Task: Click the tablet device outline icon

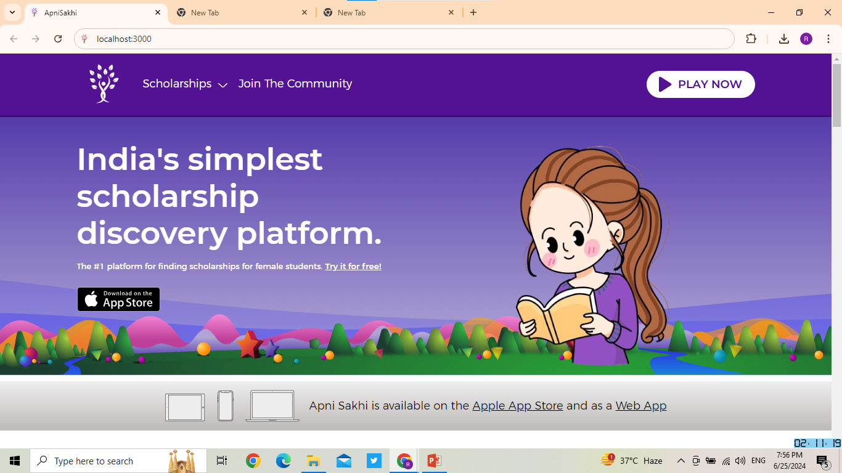Action: (x=185, y=407)
